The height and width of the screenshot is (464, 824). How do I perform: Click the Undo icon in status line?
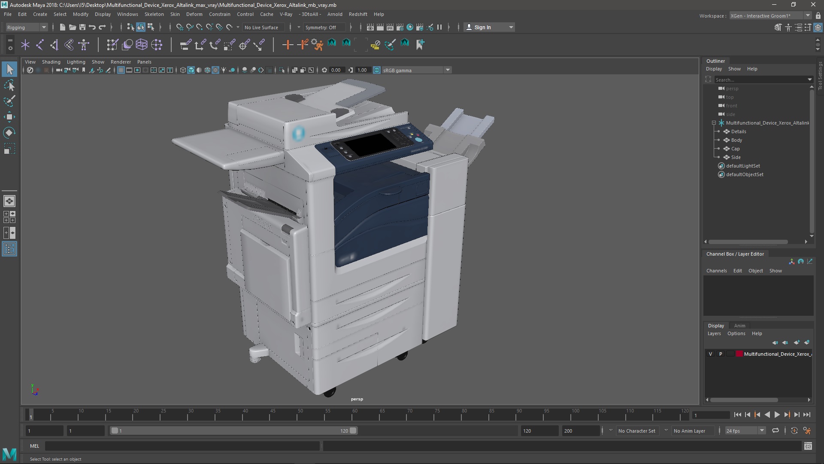click(92, 27)
